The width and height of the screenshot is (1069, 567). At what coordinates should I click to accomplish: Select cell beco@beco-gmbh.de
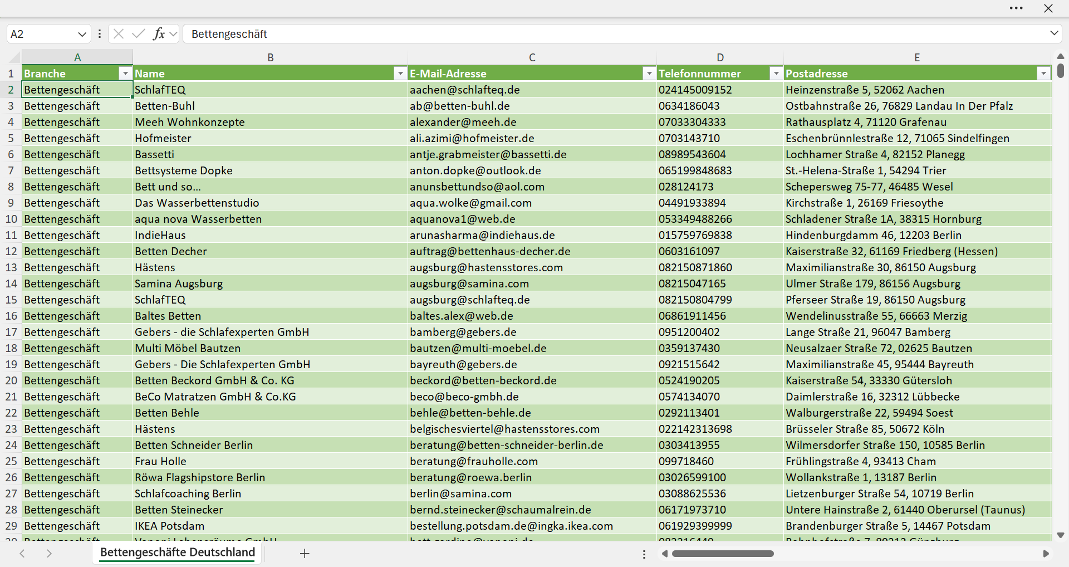[x=532, y=397]
